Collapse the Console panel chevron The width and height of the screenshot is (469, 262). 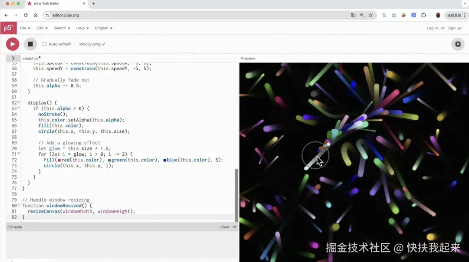(234, 227)
